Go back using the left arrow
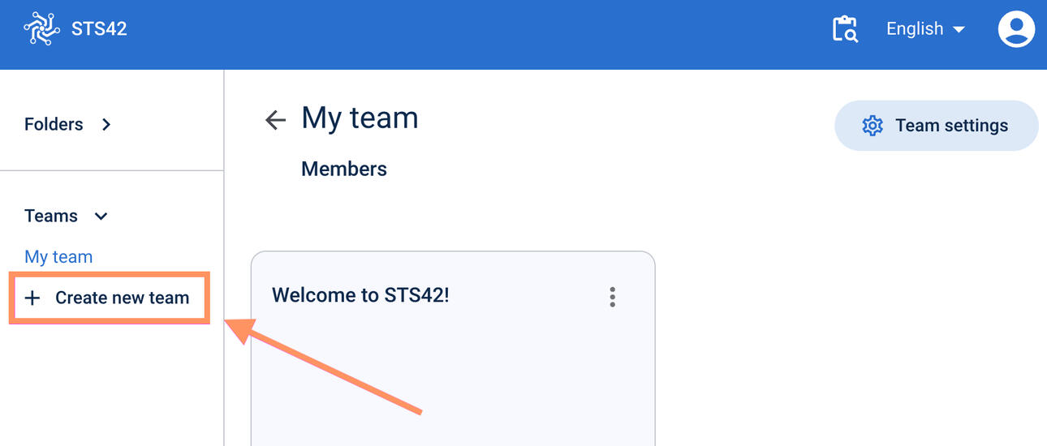 pyautogui.click(x=276, y=120)
